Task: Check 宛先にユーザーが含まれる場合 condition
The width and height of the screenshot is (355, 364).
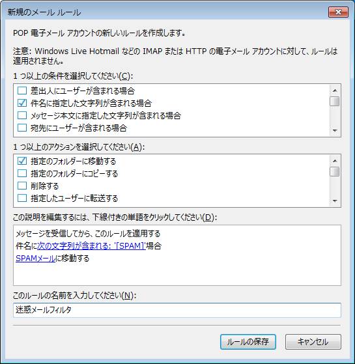Action: (22, 128)
